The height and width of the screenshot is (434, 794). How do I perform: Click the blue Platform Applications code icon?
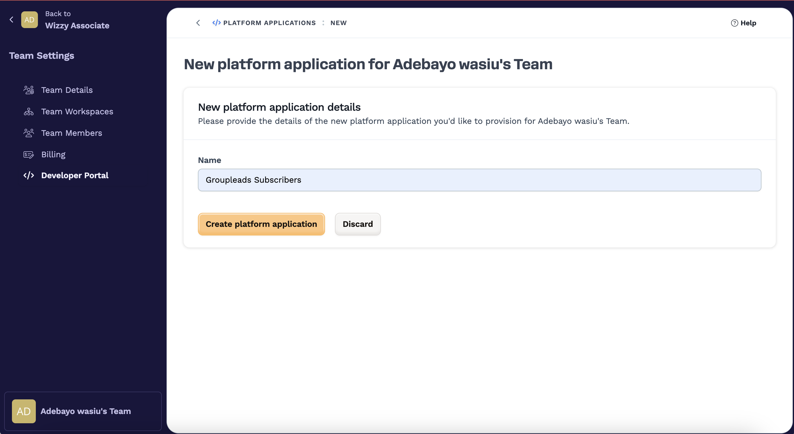click(216, 23)
